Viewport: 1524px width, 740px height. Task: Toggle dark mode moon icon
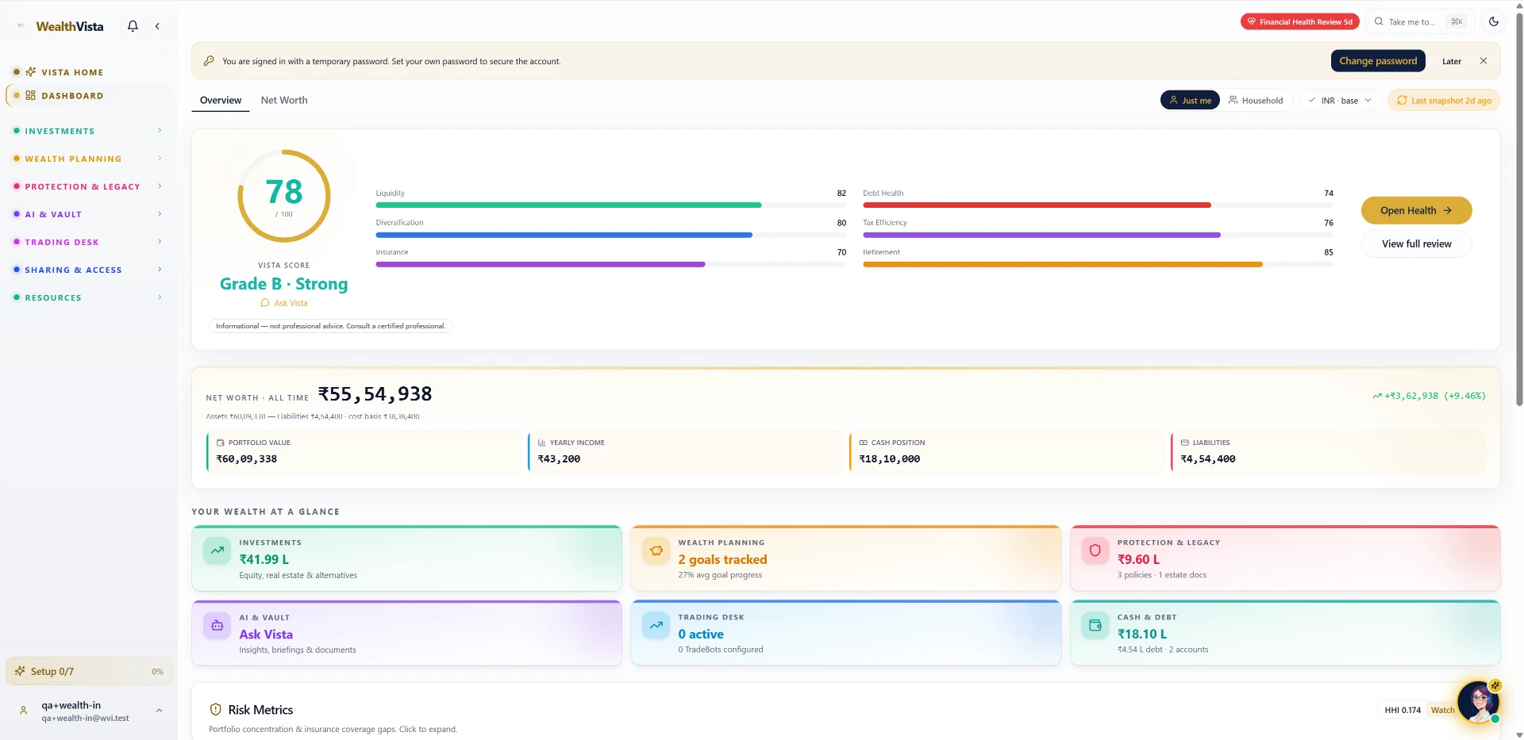pos(1494,21)
